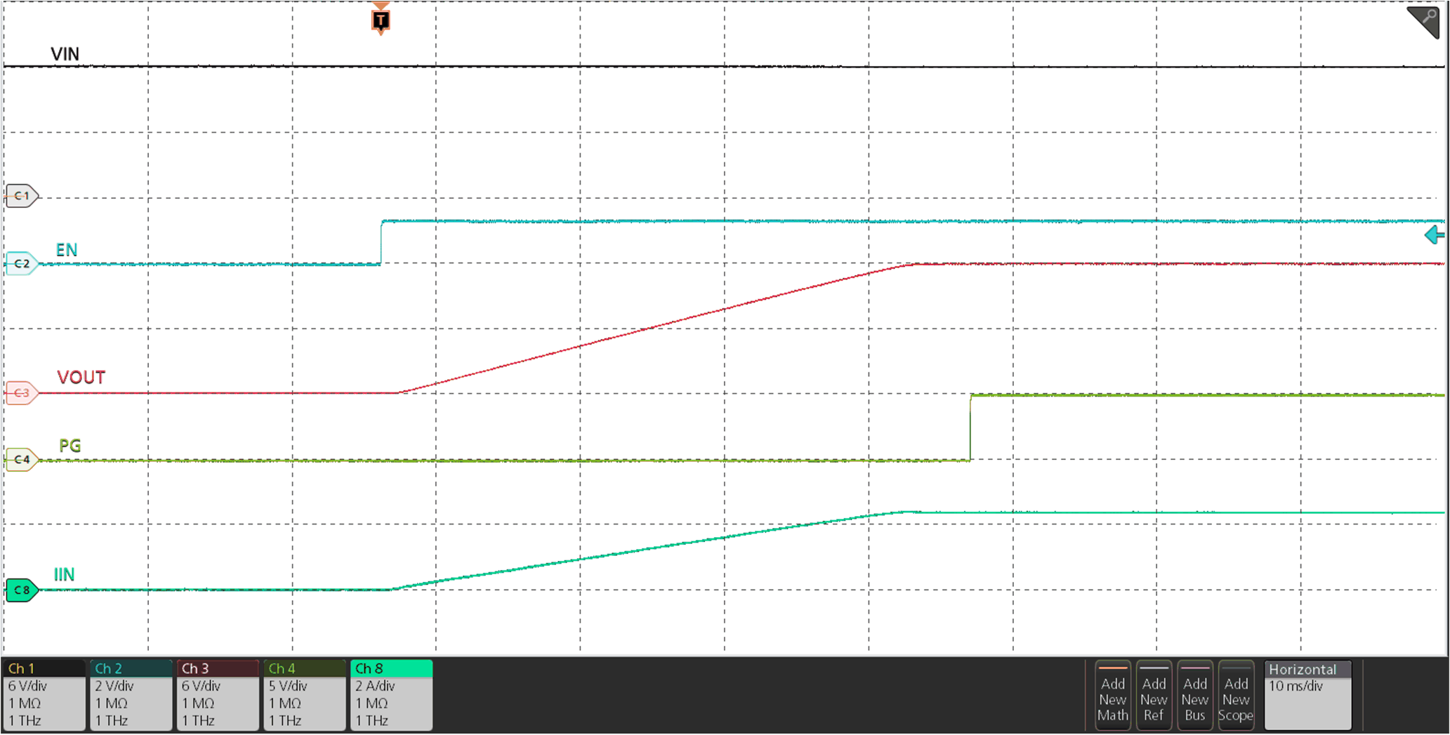Click the trigger position T marker
This screenshot has width=1450, height=735.
click(381, 20)
